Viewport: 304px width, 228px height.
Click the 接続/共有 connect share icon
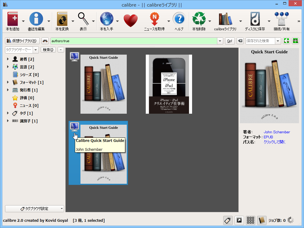point(281,19)
